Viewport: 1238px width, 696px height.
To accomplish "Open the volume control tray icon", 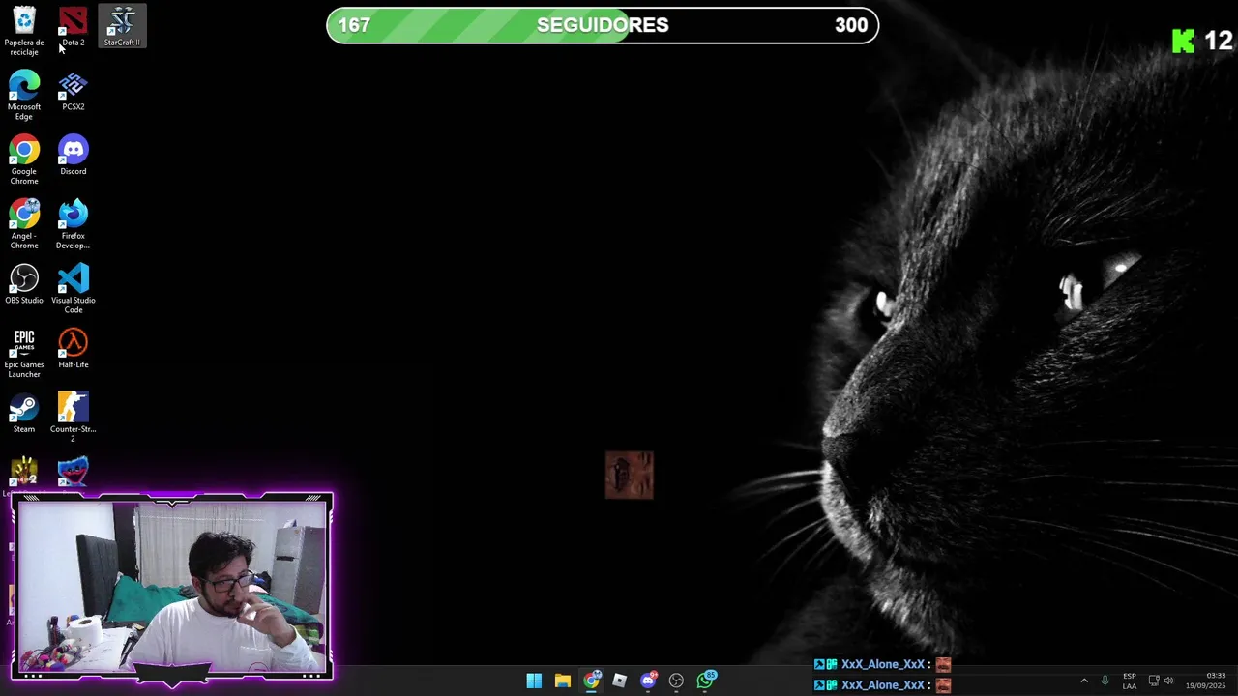I will (x=1168, y=681).
